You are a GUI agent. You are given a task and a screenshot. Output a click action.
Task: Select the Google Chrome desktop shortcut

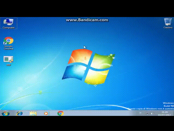click(x=8, y=43)
